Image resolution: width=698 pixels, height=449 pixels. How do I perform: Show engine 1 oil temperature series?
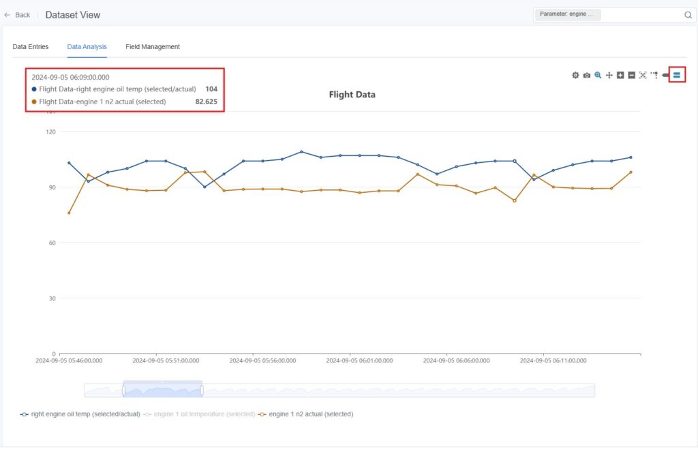(198, 414)
